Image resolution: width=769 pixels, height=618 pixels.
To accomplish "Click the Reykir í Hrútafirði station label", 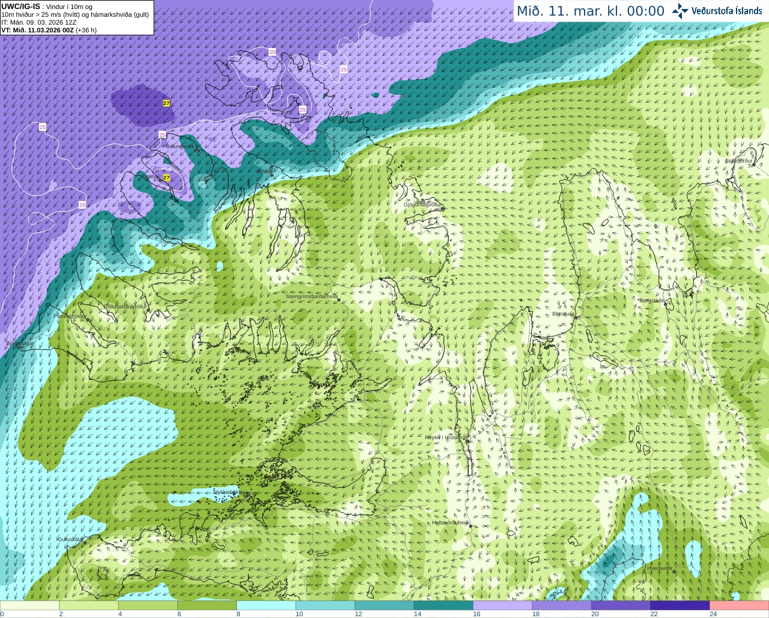I will [446, 437].
